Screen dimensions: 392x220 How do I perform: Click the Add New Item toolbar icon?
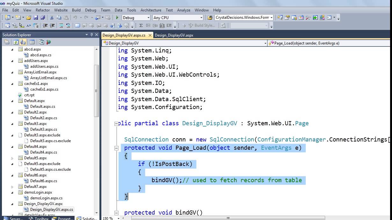[x=18, y=17]
